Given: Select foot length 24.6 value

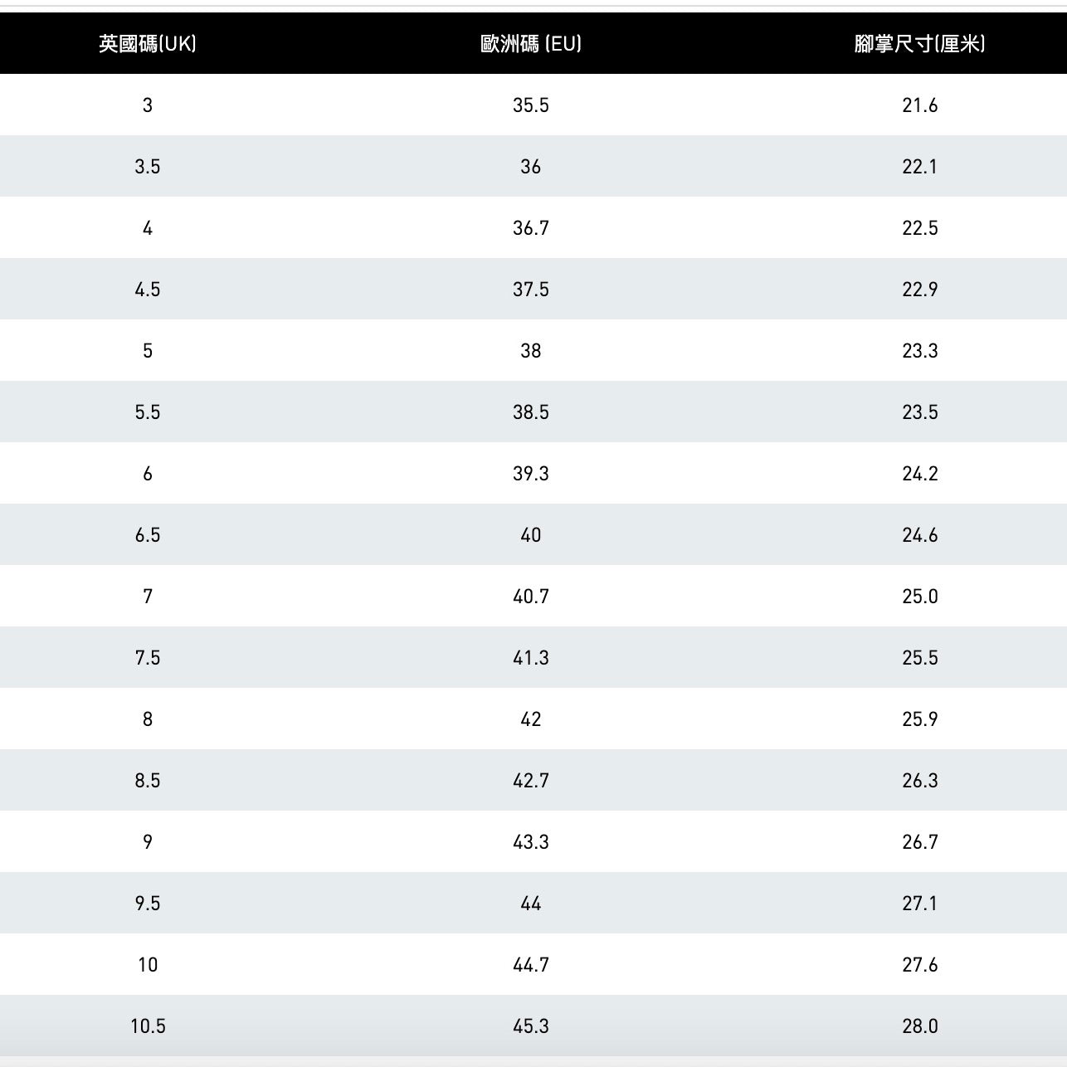Looking at the screenshot, I should [919, 535].
